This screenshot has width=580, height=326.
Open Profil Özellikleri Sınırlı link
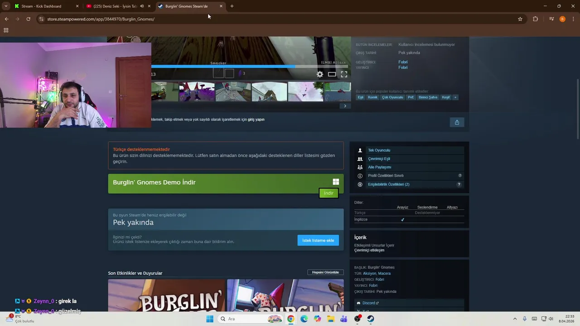pos(386,176)
